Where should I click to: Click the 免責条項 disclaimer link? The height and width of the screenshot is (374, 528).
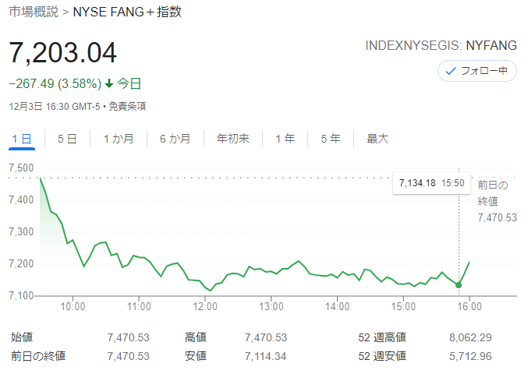tap(127, 107)
